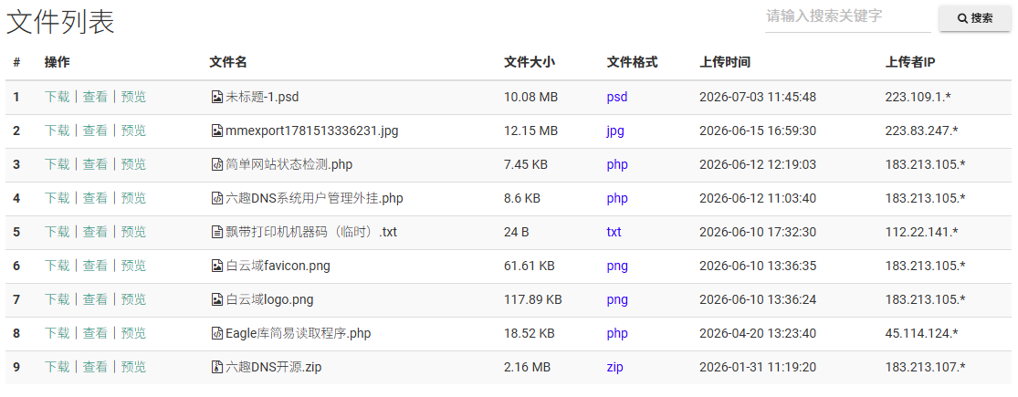This screenshot has height=397, width=1018.
Task: View 未标题-1.psd via 查看 link
Action: click(95, 98)
